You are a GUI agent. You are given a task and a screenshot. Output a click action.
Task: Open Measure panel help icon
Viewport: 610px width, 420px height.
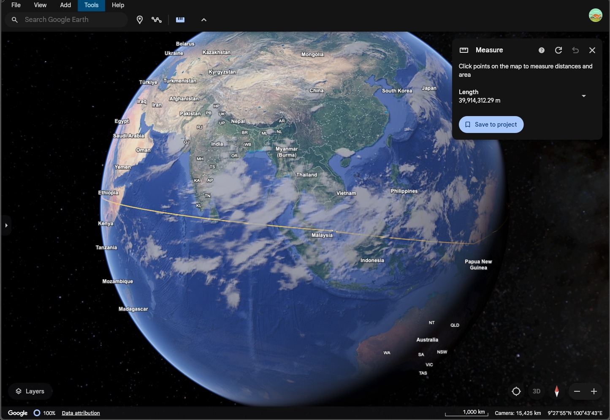[x=542, y=50]
